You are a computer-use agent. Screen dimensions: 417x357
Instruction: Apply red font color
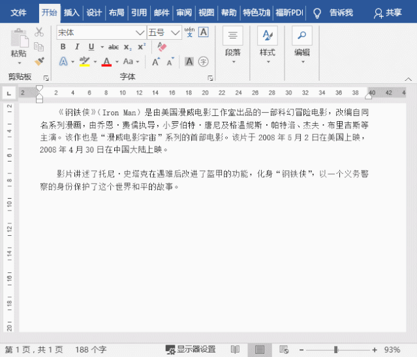coord(106,62)
